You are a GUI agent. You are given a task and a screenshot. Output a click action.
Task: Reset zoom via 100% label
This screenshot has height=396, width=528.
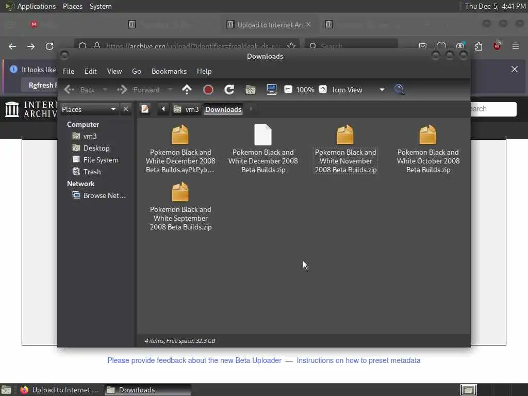pos(305,90)
